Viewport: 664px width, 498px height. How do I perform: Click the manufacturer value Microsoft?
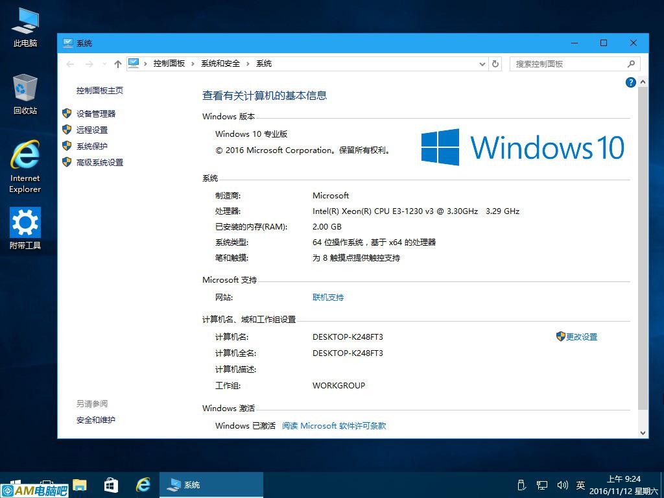[331, 196]
